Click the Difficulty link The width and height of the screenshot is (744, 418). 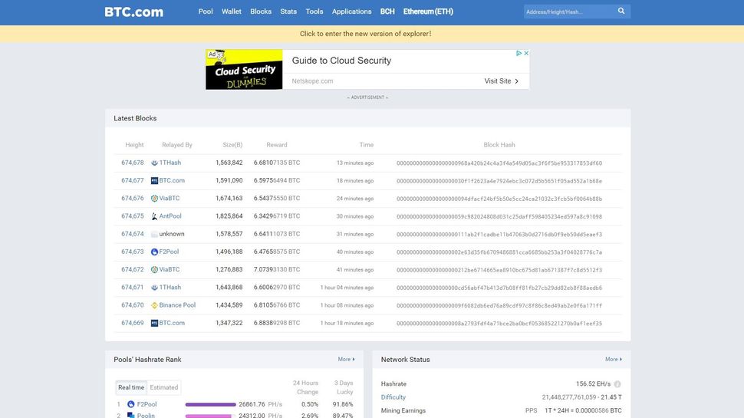pos(393,397)
